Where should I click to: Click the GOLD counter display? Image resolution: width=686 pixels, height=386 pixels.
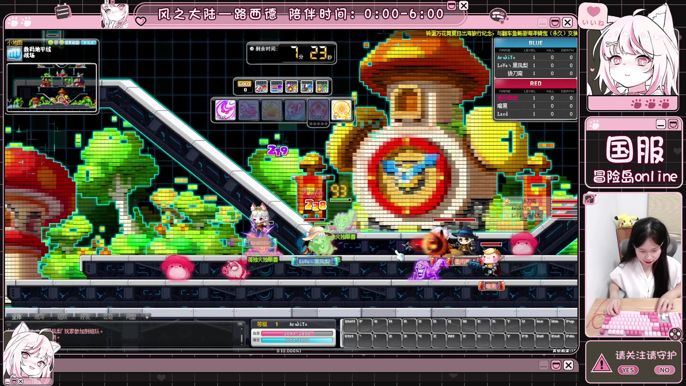tap(245, 86)
